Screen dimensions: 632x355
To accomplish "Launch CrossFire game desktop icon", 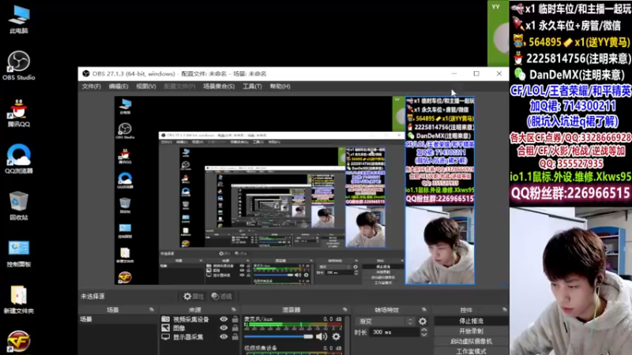I will pyautogui.click(x=18, y=342).
